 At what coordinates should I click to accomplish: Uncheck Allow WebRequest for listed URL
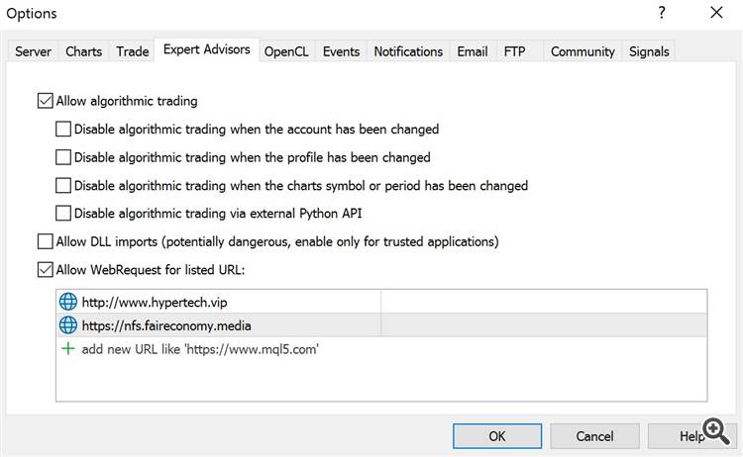(45, 268)
